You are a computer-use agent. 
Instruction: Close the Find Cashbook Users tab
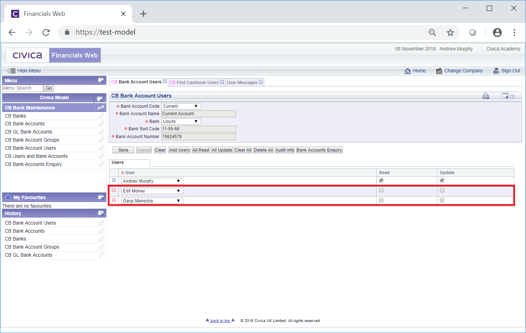pos(222,82)
